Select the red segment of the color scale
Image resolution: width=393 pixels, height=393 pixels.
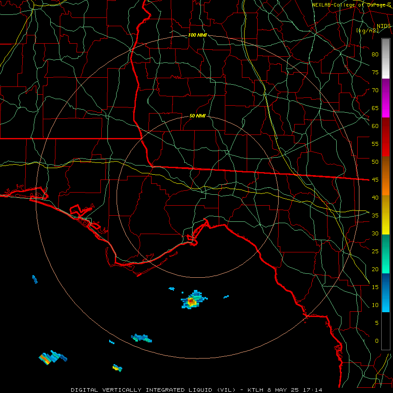386,137
